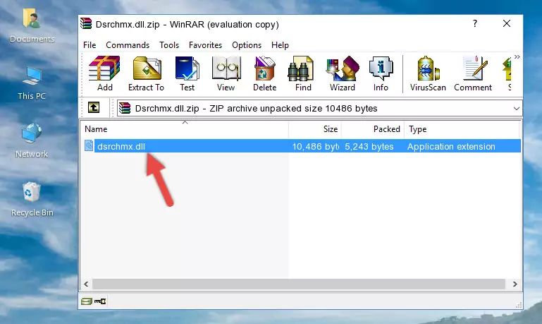The height and width of the screenshot is (324, 542).
Task: Select the This PC desktop icon
Action: [x=32, y=83]
